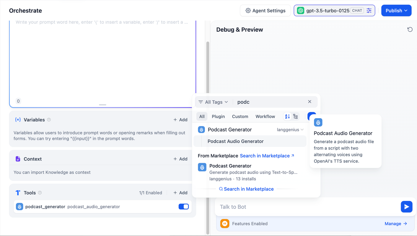Clear the tool search text
The image size is (417, 236).
click(309, 102)
